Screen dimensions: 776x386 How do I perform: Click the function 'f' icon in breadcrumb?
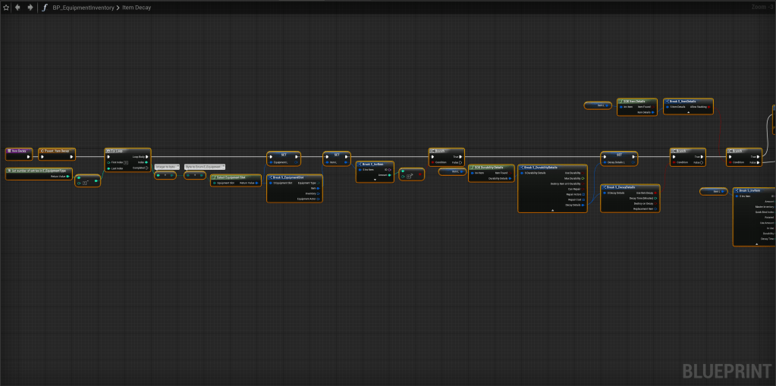(45, 8)
